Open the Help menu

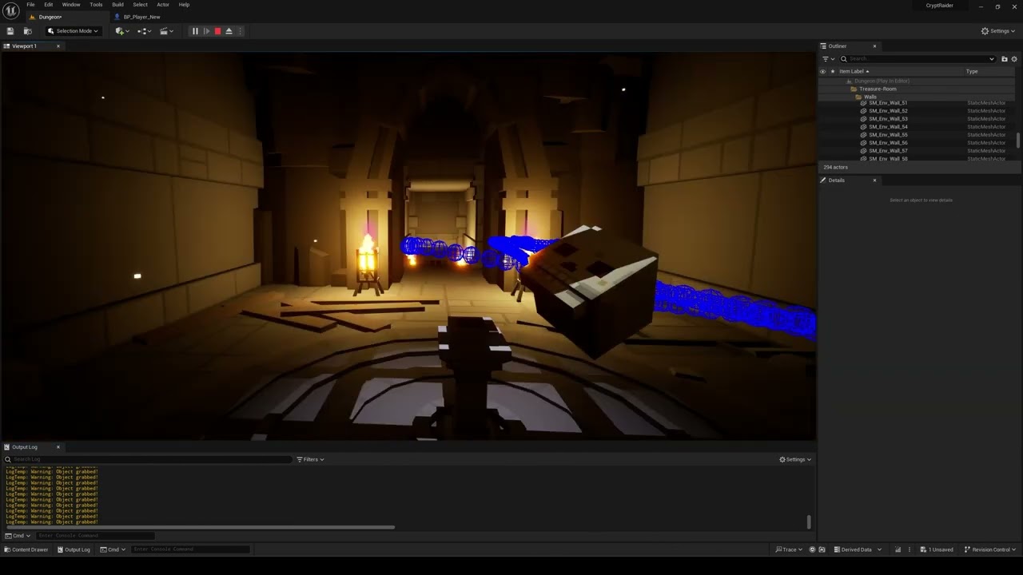(x=184, y=5)
